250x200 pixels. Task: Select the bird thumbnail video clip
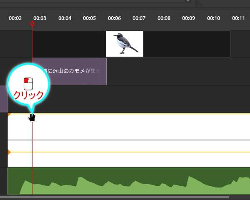tap(132, 44)
